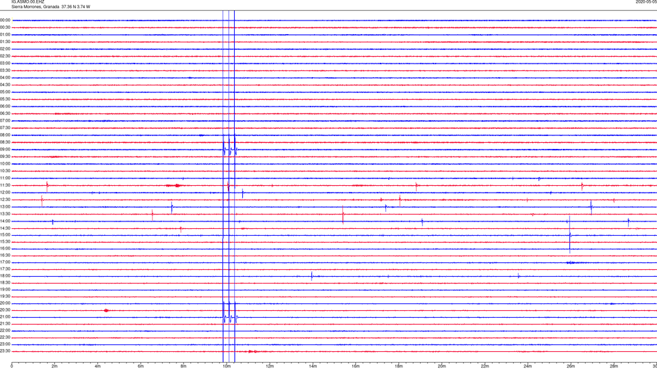Image resolution: width=657 pixels, height=369 pixels.
Task: Highlight the 15:00 trace label
Action: [x=5, y=234]
